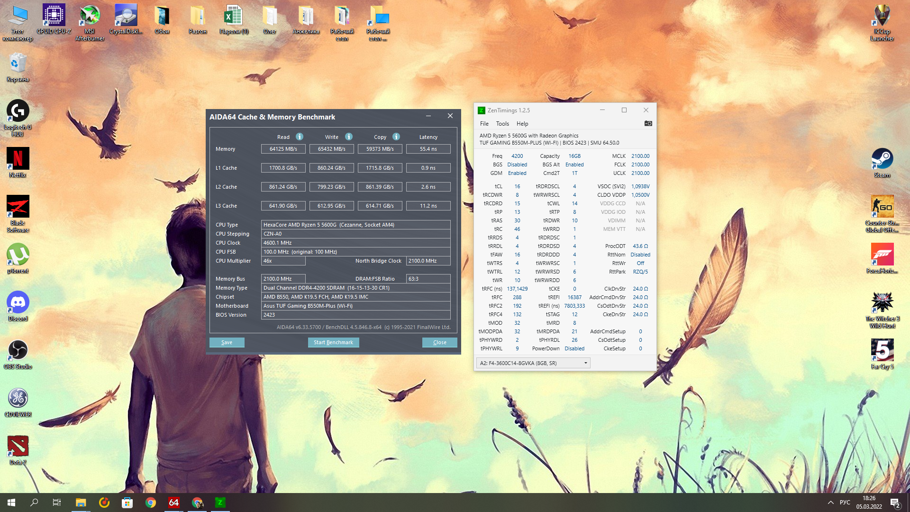Show hidden system tray icons chevron
Viewport: 910px width, 512px height.
pyautogui.click(x=830, y=503)
